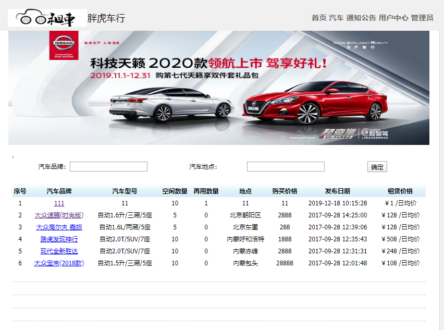Select the 自动1.6L/两厢/5座 model cell
Image resolution: width=444 pixels, height=330 pixels.
pyautogui.click(x=125, y=227)
